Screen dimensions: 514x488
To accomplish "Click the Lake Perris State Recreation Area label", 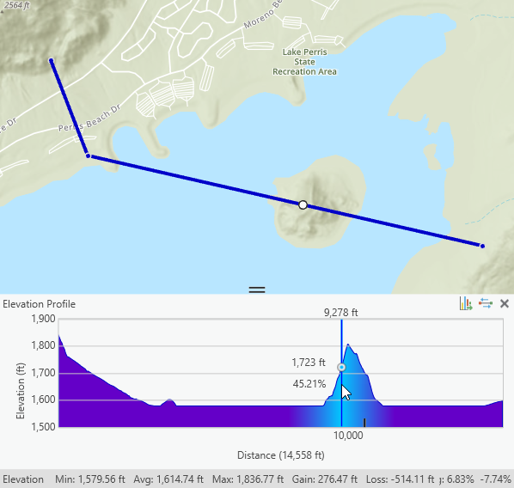I will click(305, 62).
